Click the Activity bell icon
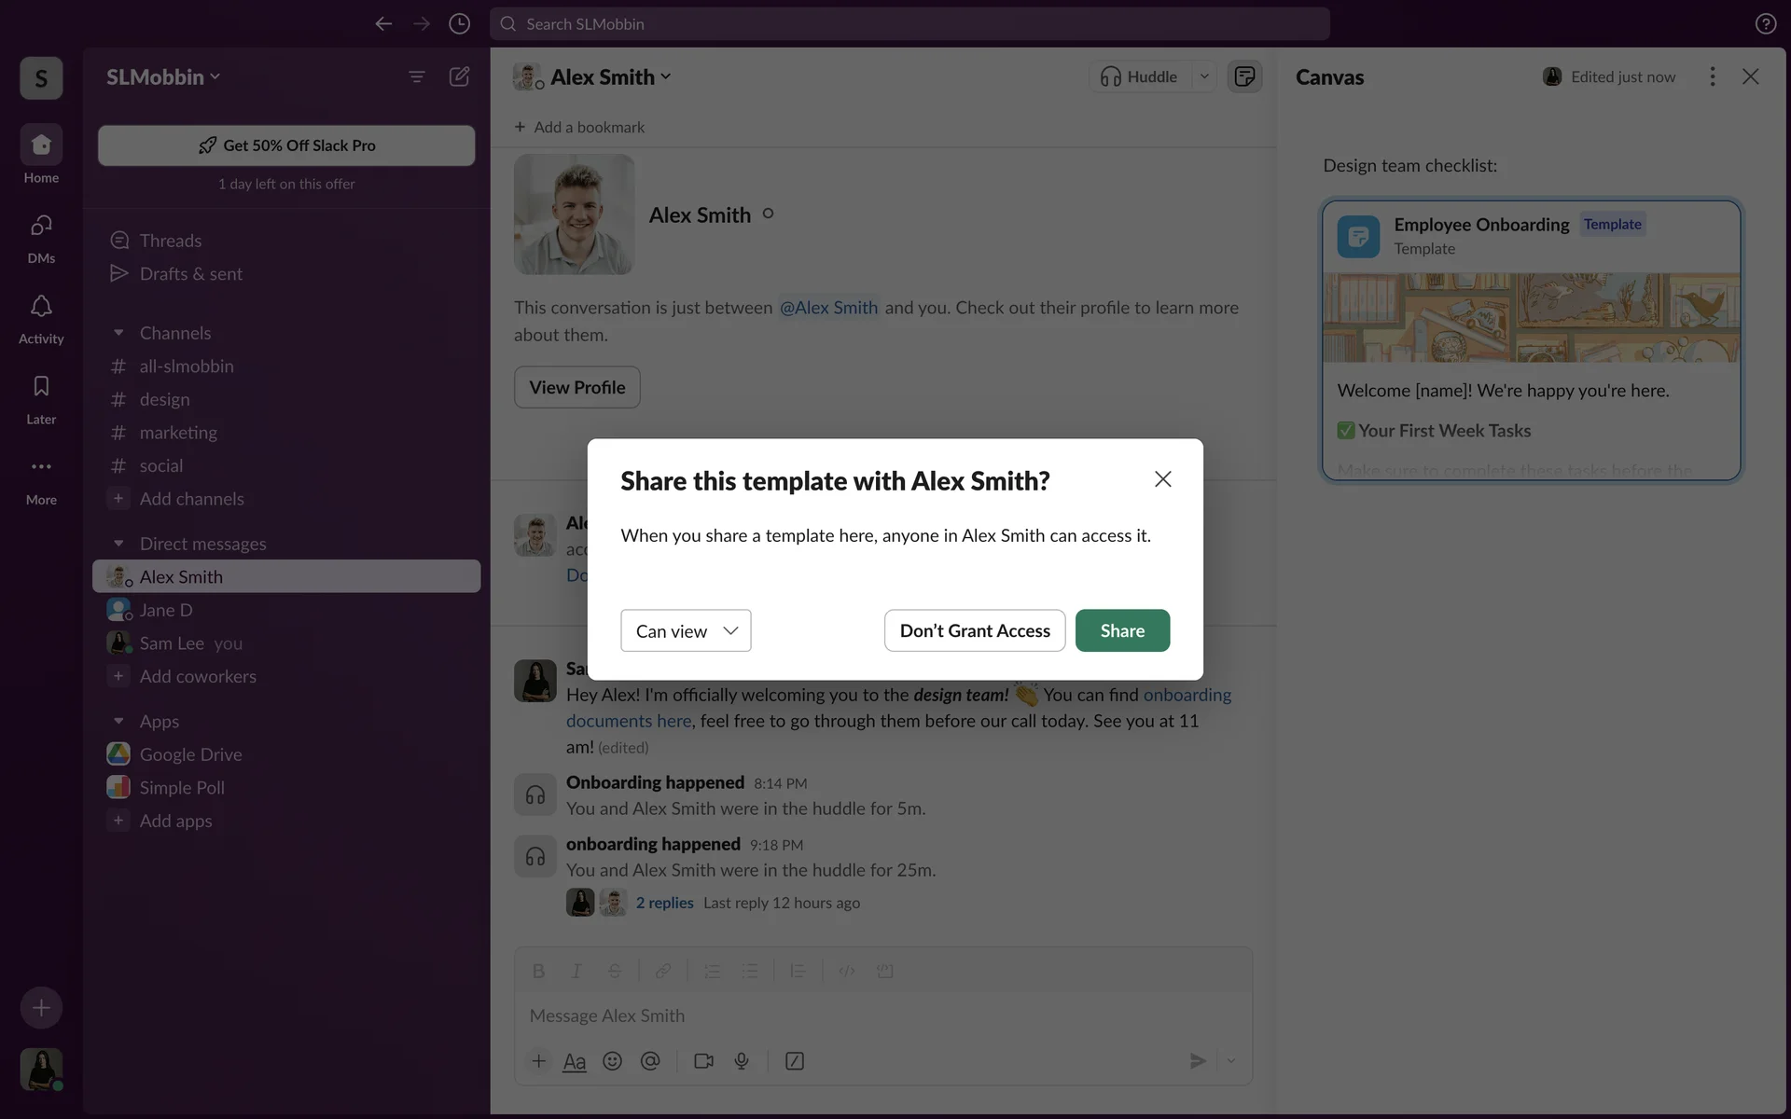The image size is (1791, 1119). 41,307
